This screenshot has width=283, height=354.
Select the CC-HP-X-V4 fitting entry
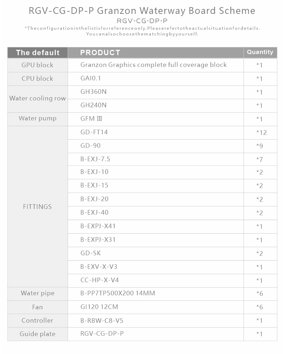(99, 280)
